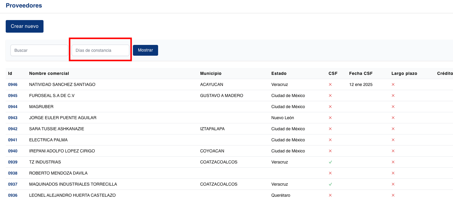Click the red CSF cross for ROBERTO MENDOZA DAVILA

pyautogui.click(x=330, y=173)
